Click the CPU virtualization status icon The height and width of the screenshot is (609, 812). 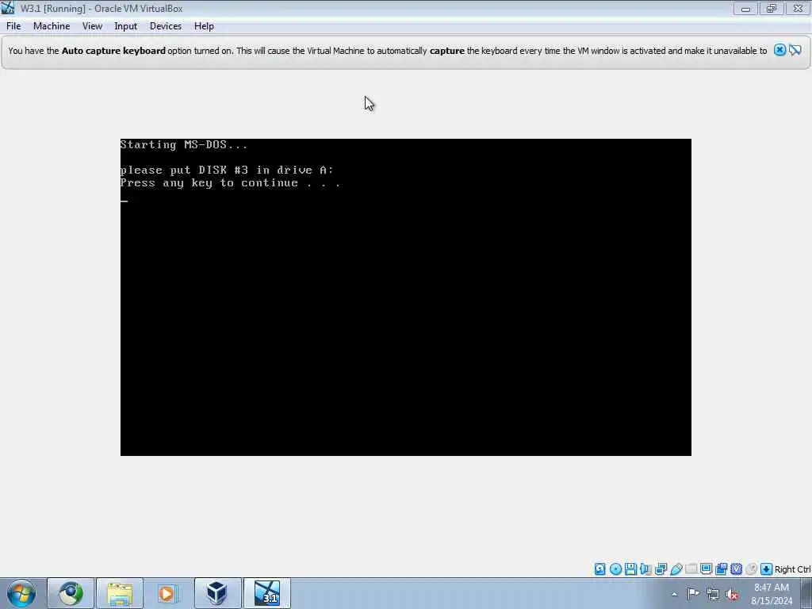point(737,569)
